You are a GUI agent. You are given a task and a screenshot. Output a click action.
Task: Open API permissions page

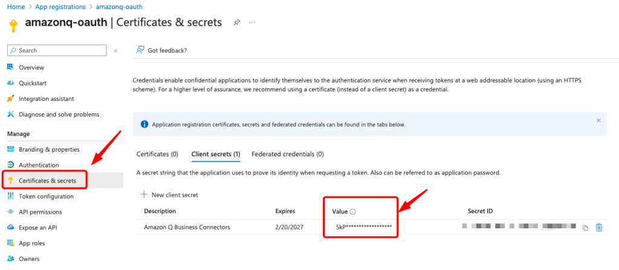[40, 212]
